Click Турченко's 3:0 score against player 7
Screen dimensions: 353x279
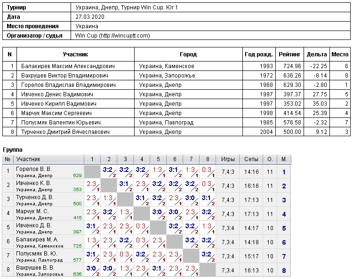[x=190, y=198]
